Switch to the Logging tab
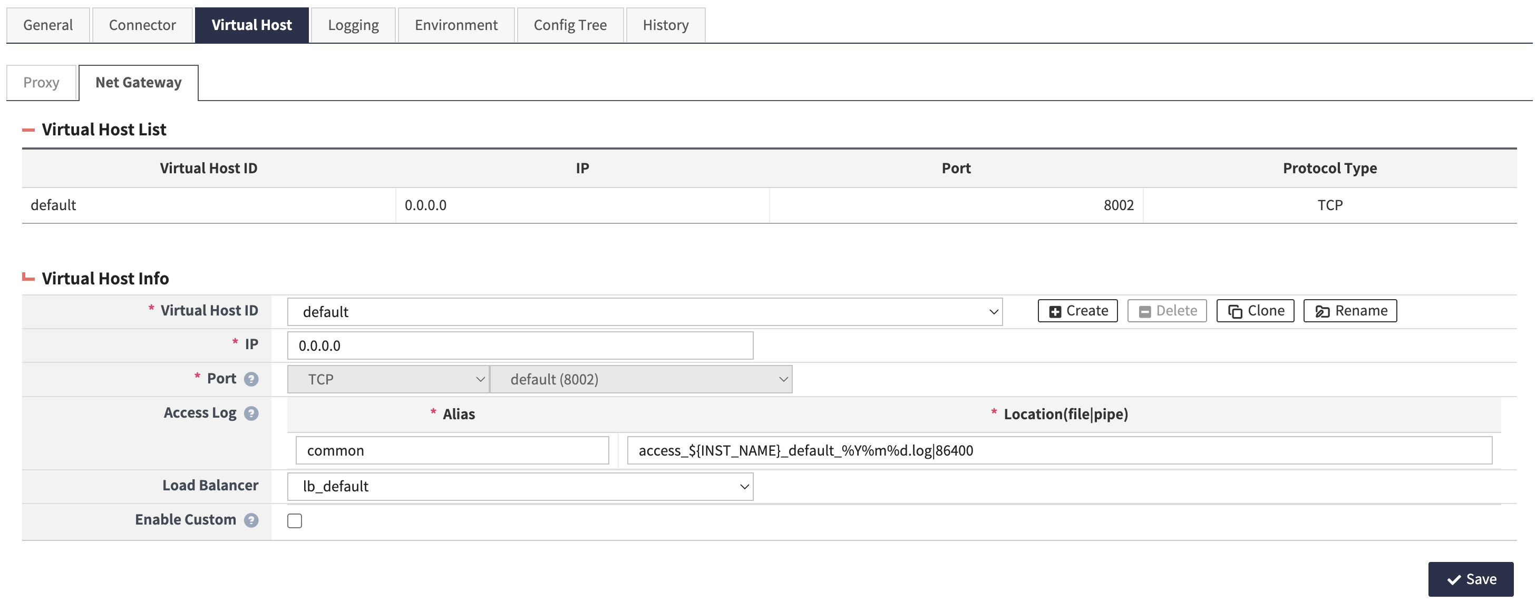Screen dimensions: 1536x612 353,24
